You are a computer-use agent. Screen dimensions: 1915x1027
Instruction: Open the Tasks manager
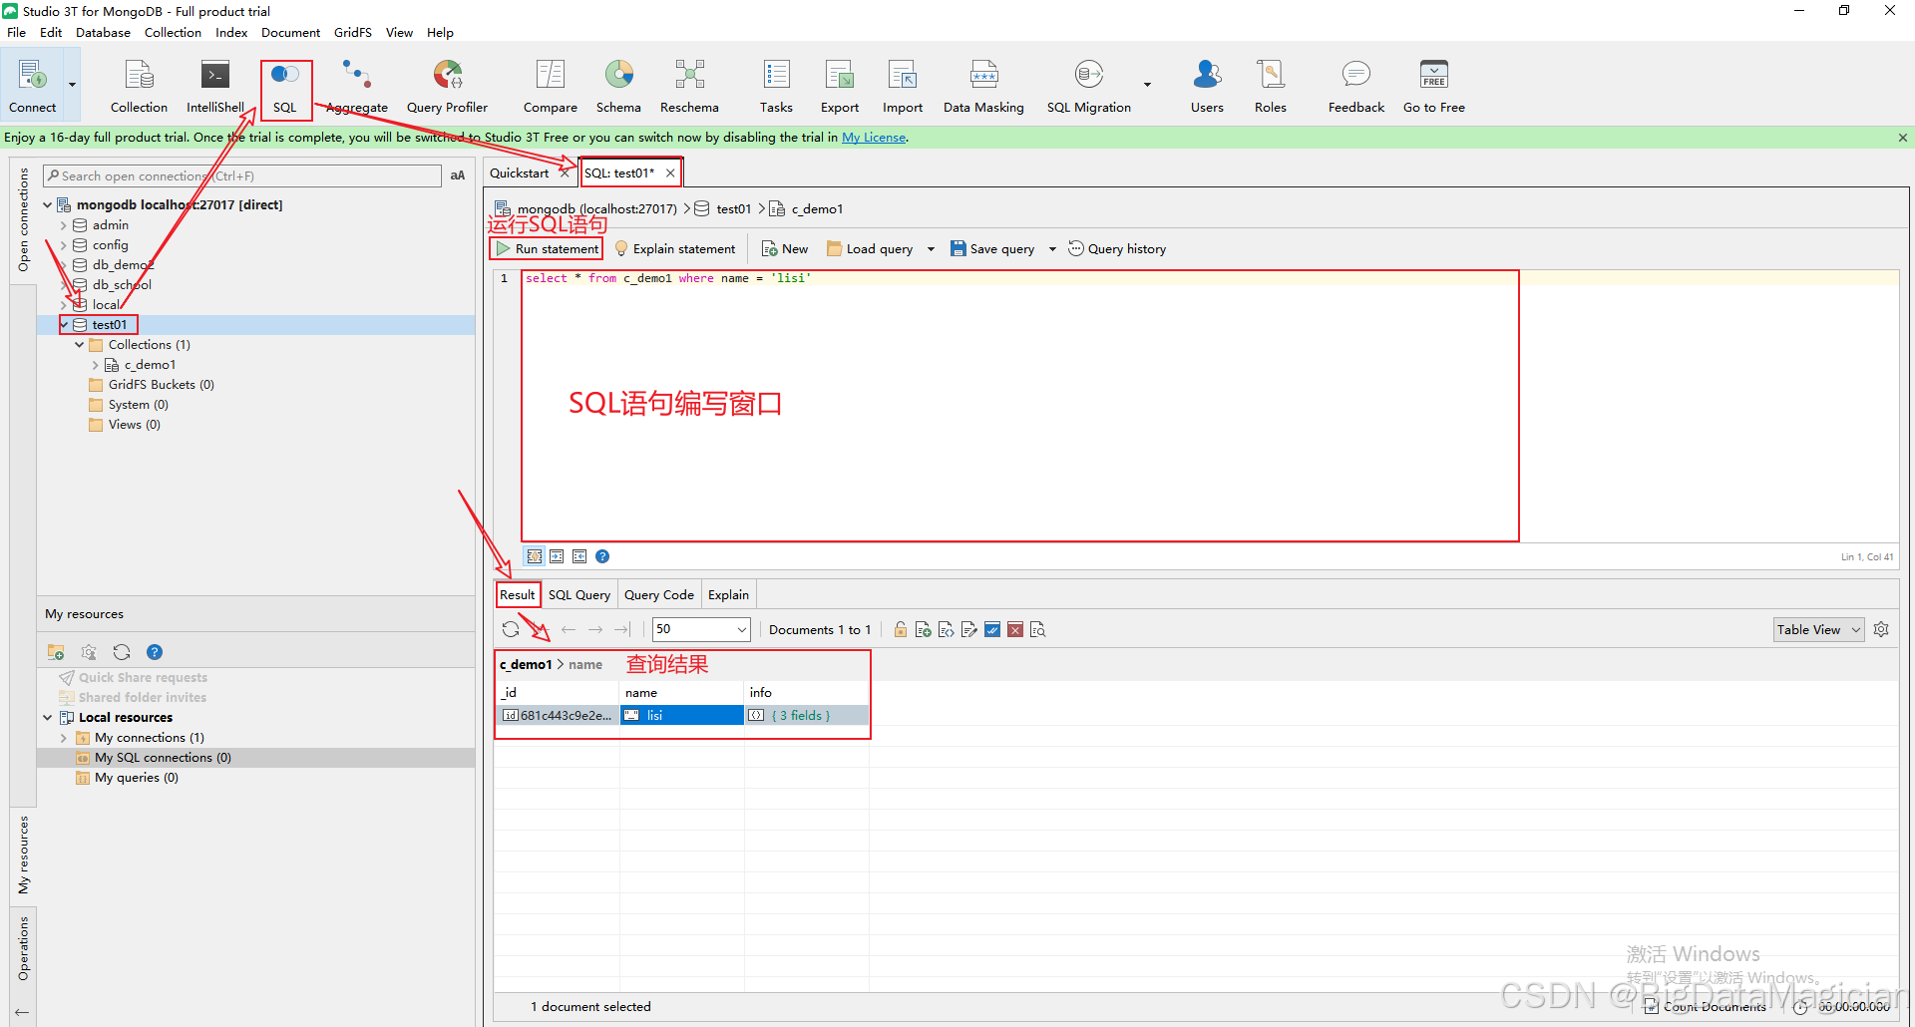point(776,87)
